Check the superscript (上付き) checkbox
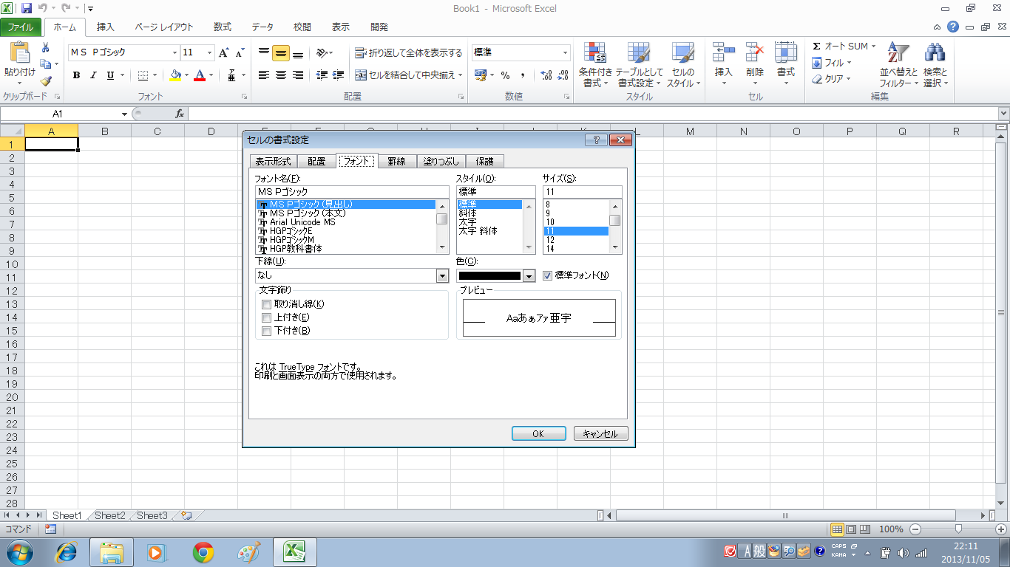 point(267,317)
